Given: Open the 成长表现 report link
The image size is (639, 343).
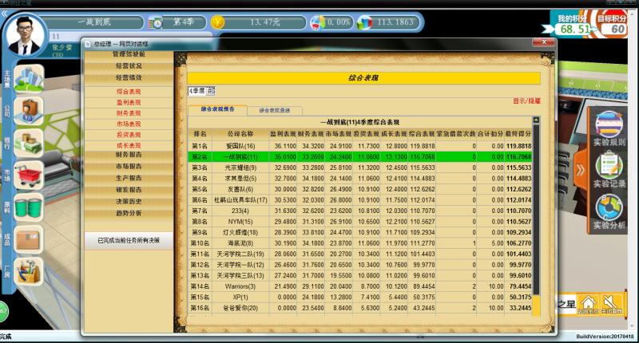Looking at the screenshot, I should [129, 145].
